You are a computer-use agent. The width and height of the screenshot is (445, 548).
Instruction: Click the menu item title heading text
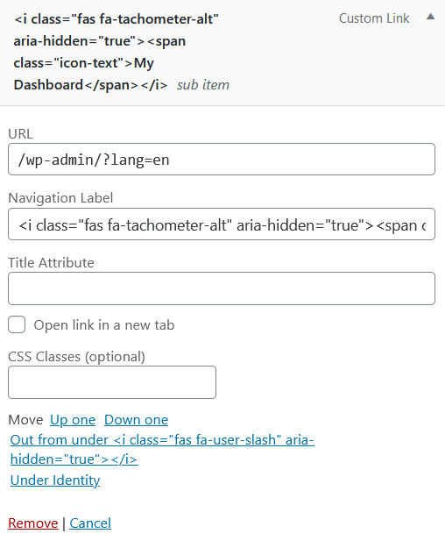tap(116, 52)
